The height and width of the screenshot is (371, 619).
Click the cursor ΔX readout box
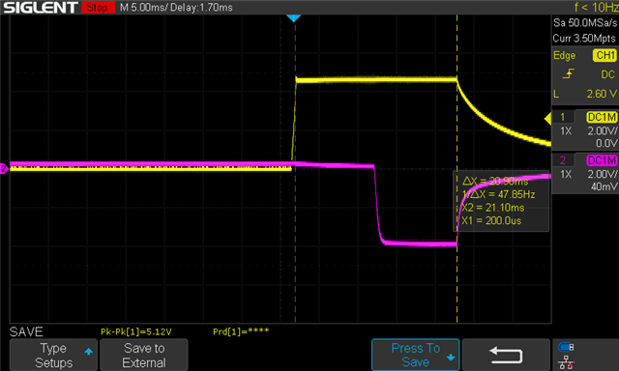tap(501, 201)
